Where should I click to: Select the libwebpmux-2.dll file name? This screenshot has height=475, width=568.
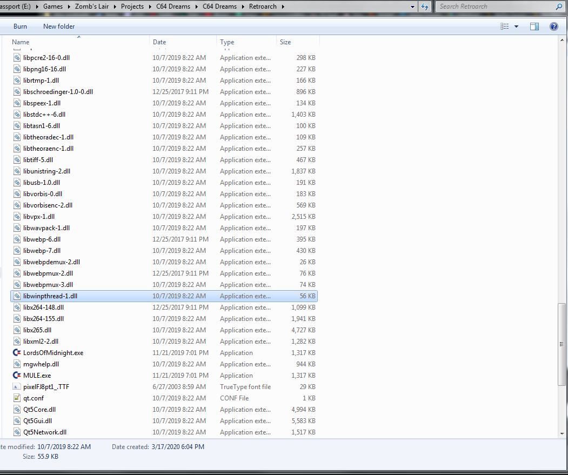48,273
